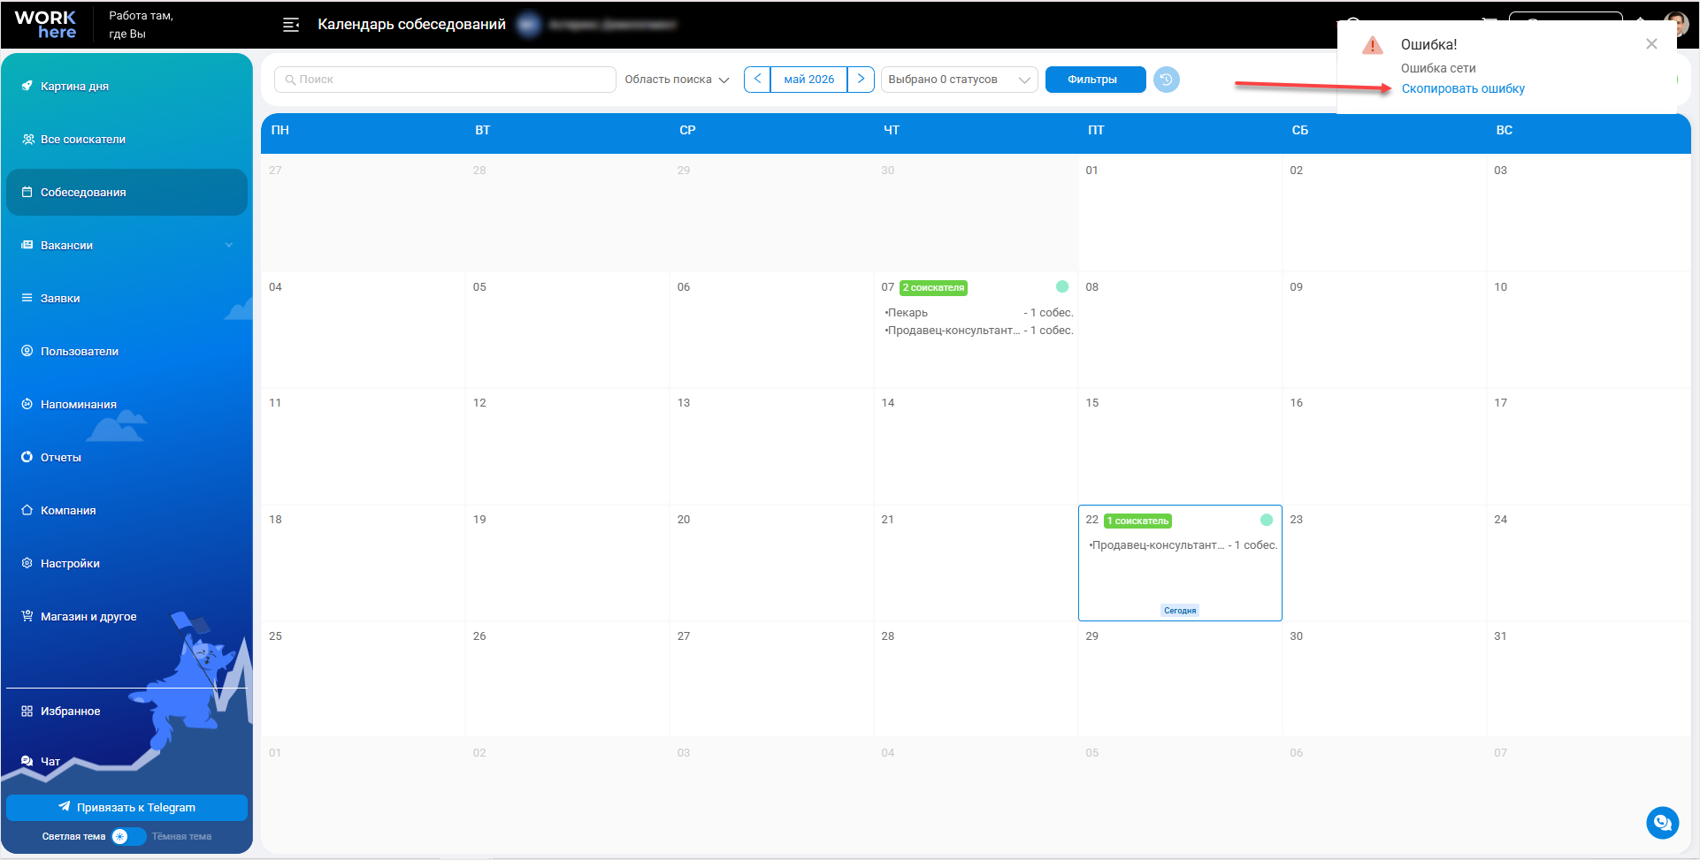Open Настройки in the sidebar
Image resolution: width=1700 pixels, height=860 pixels.
point(126,564)
